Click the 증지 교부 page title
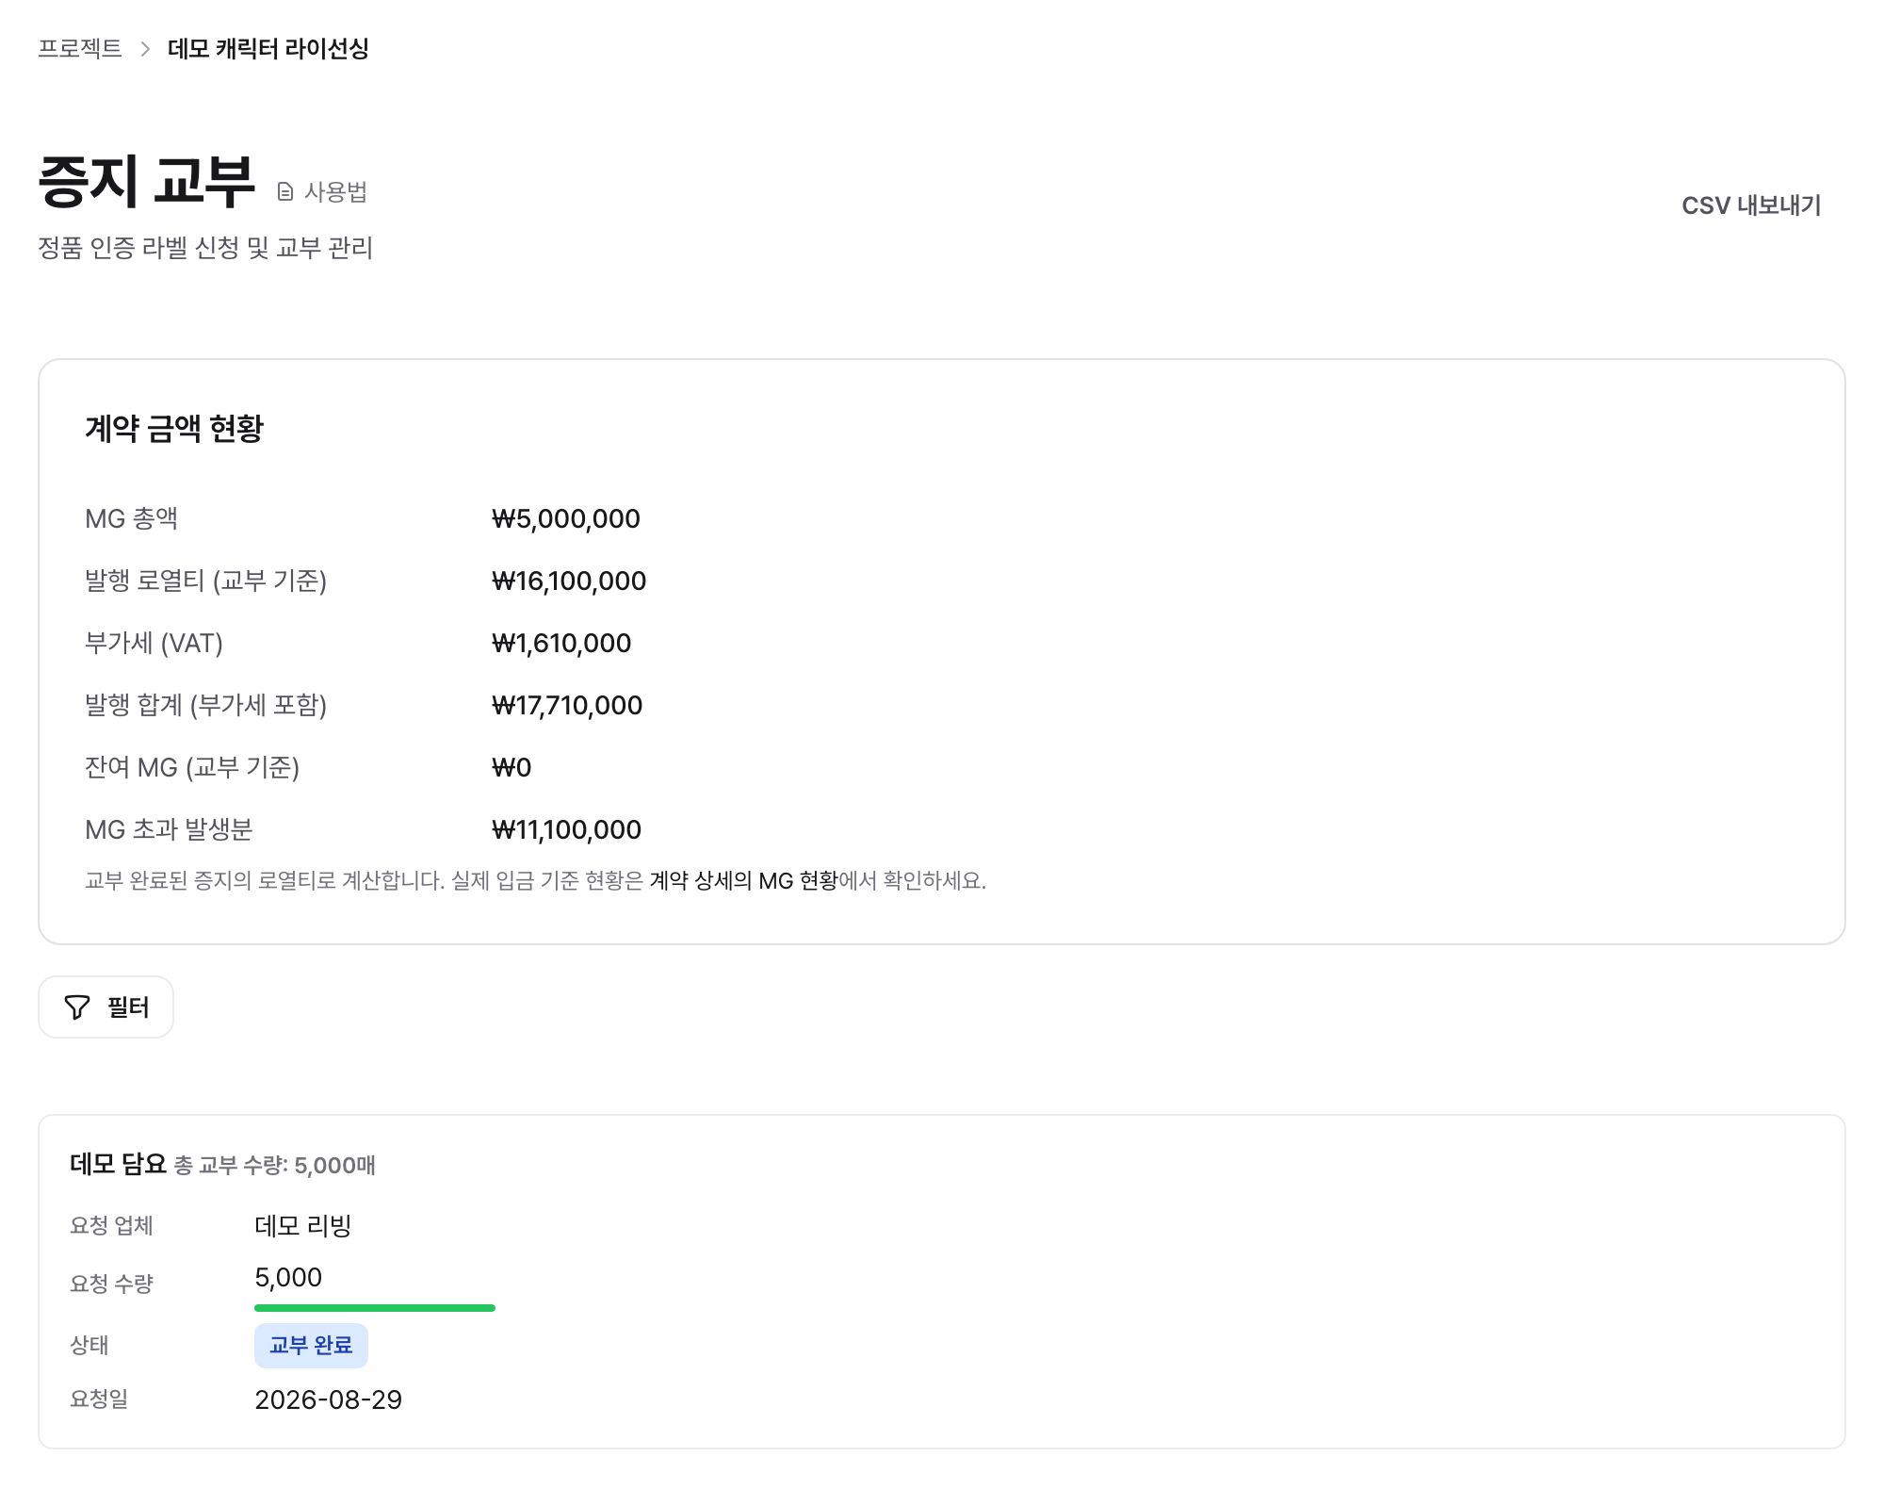The width and height of the screenshot is (1884, 1489). (x=147, y=181)
